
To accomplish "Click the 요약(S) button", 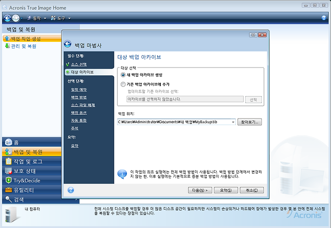I will coord(226,190).
